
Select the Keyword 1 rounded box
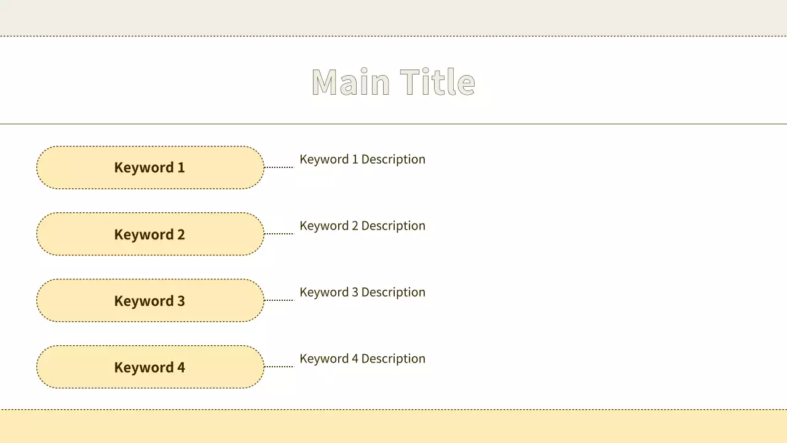pos(150,167)
